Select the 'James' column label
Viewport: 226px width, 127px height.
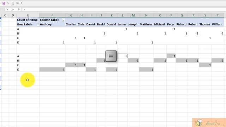(122, 24)
